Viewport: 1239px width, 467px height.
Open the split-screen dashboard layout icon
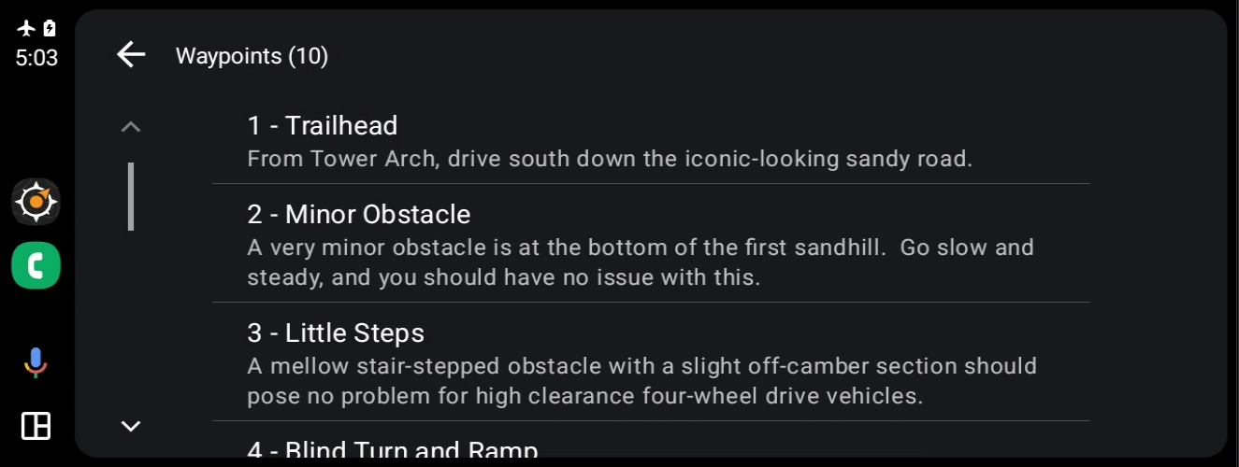point(36,426)
